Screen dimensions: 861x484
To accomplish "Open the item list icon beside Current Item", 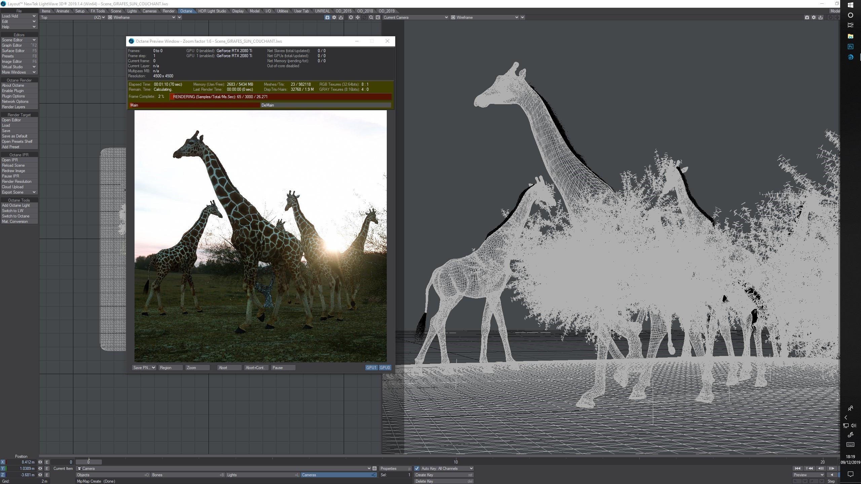I will coord(374,469).
